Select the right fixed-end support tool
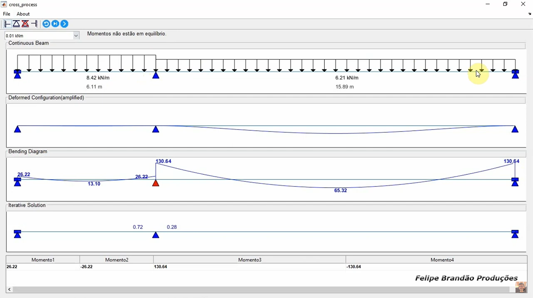 pyautogui.click(x=34, y=24)
